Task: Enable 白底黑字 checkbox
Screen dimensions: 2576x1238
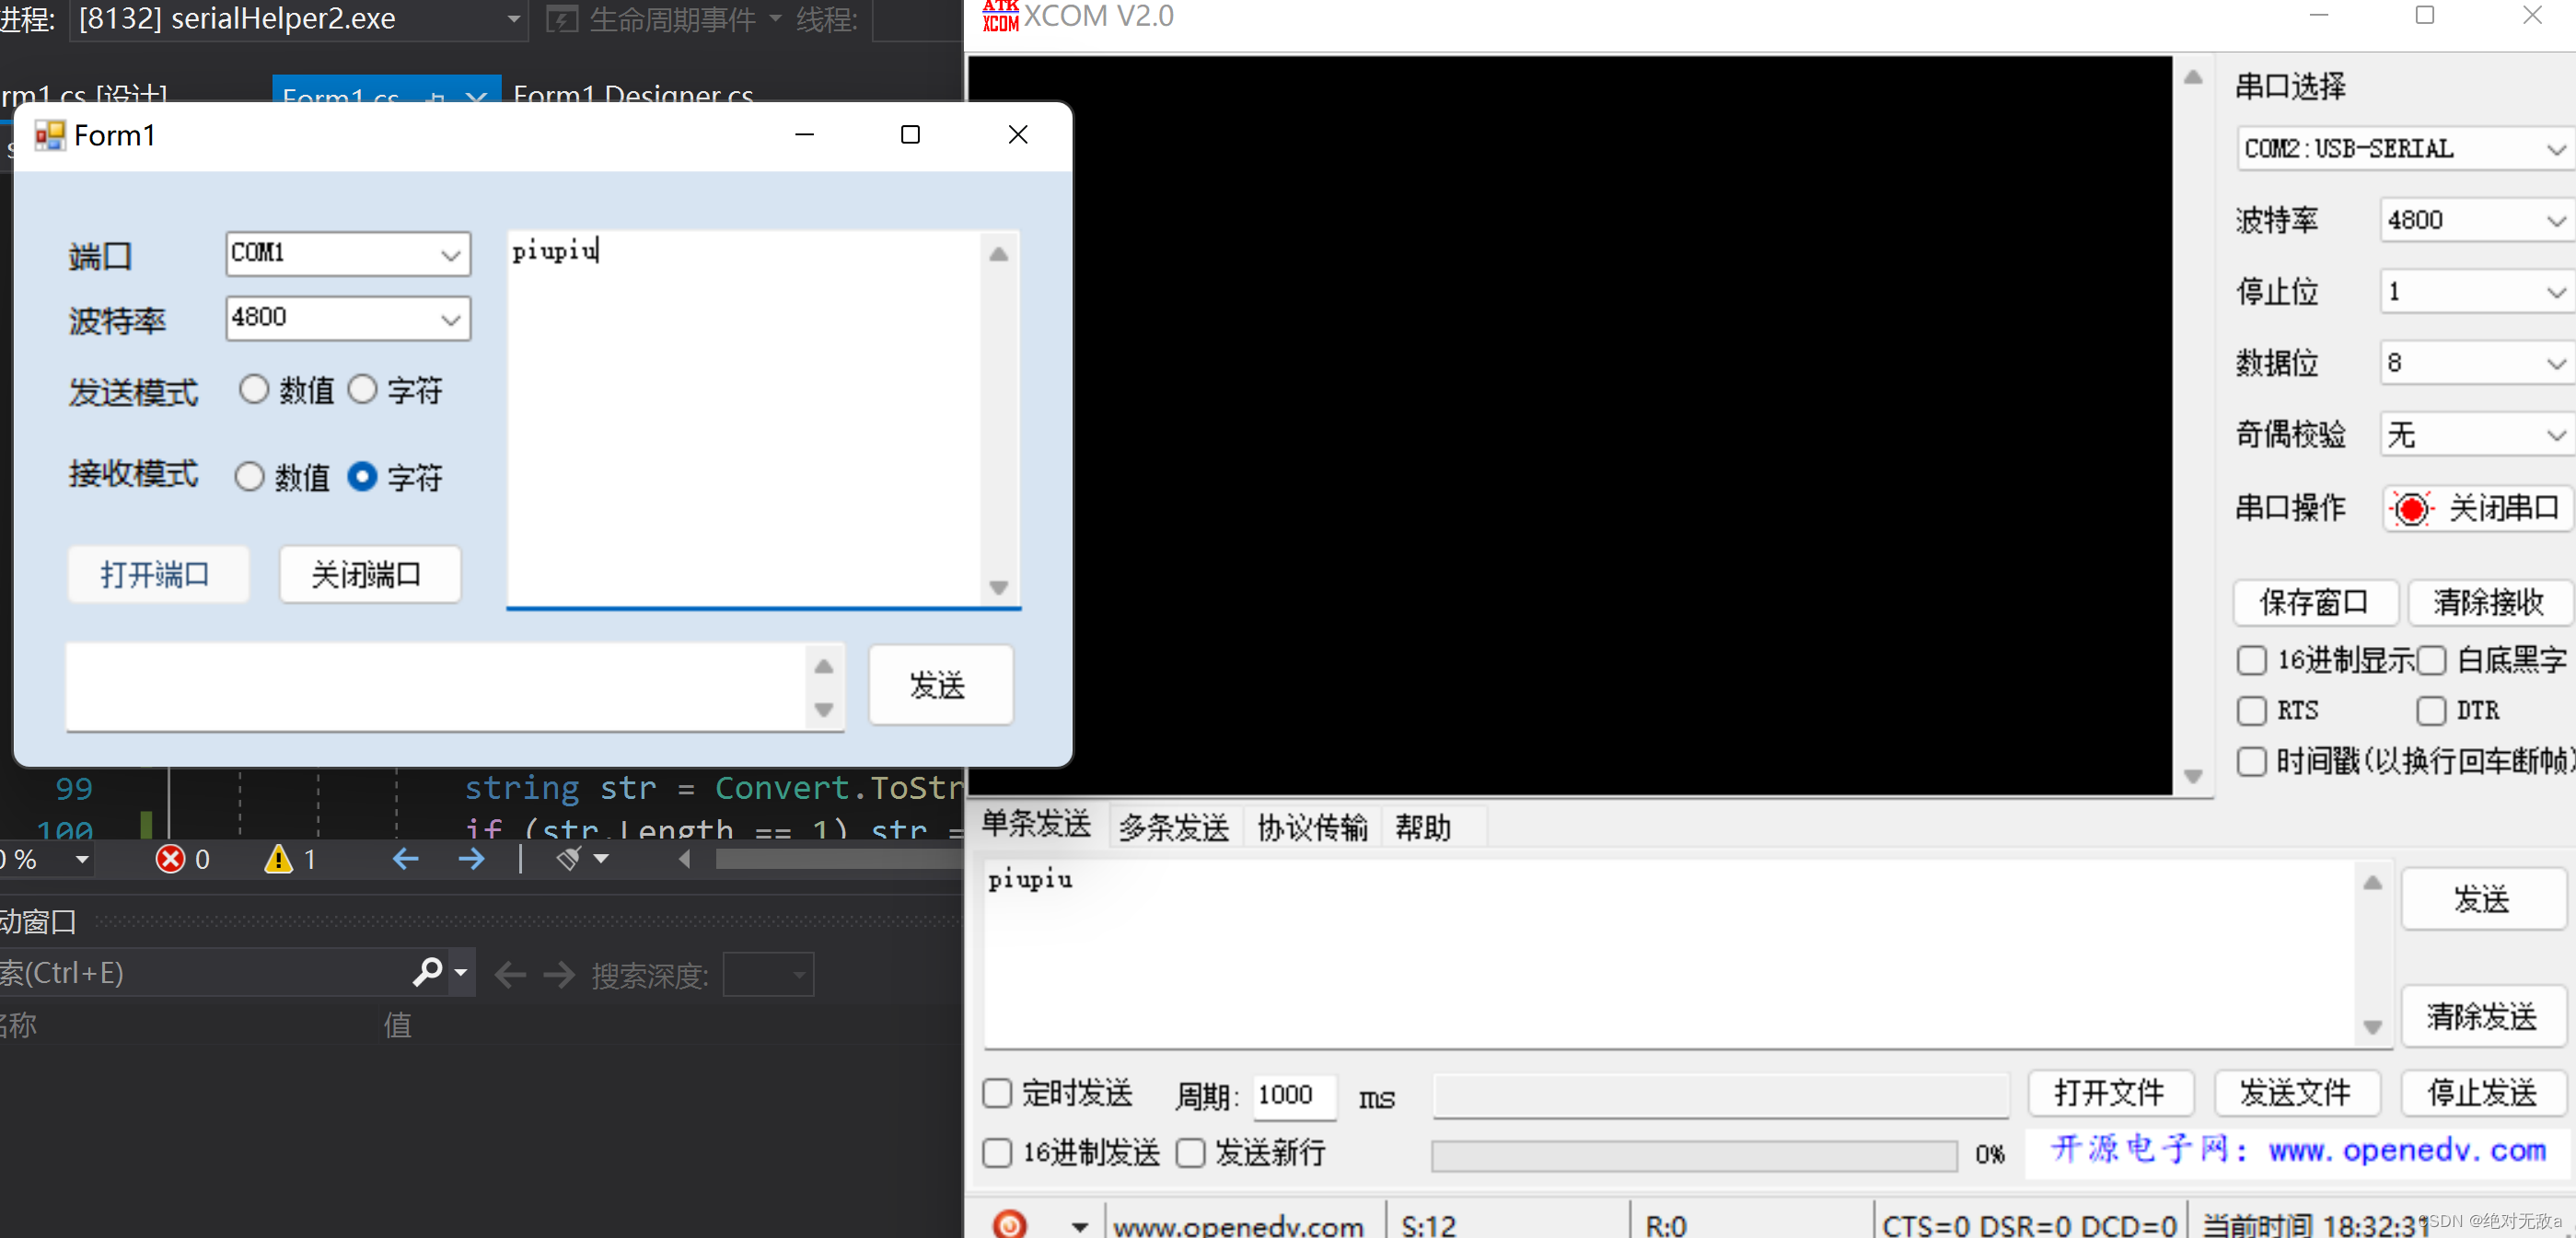Action: tap(2431, 660)
